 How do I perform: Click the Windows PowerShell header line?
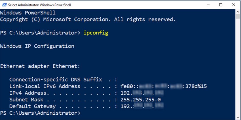[28, 13]
